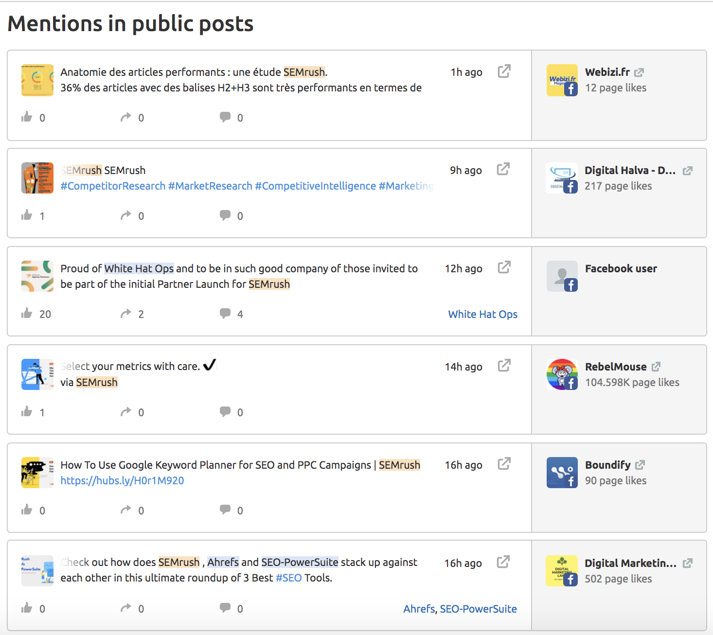Click comment icon on #CompetitorResearch post

coord(225,215)
